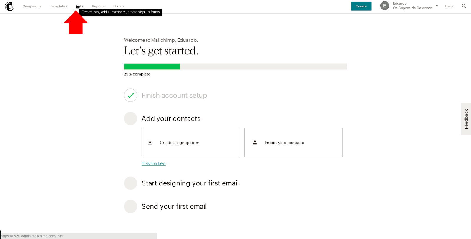471x239 pixels.
Task: Open the Campaigns menu
Action: tap(32, 6)
